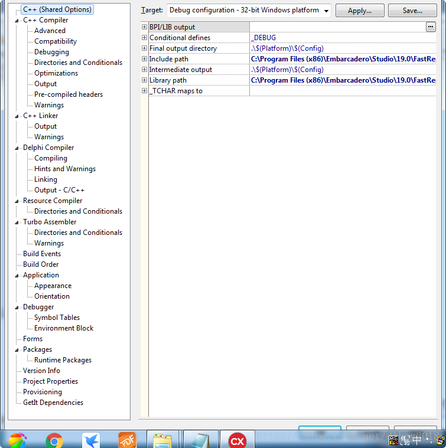Click the _DEBUG conditional defines value
Viewport: 446px width, 448px height.
click(263, 37)
